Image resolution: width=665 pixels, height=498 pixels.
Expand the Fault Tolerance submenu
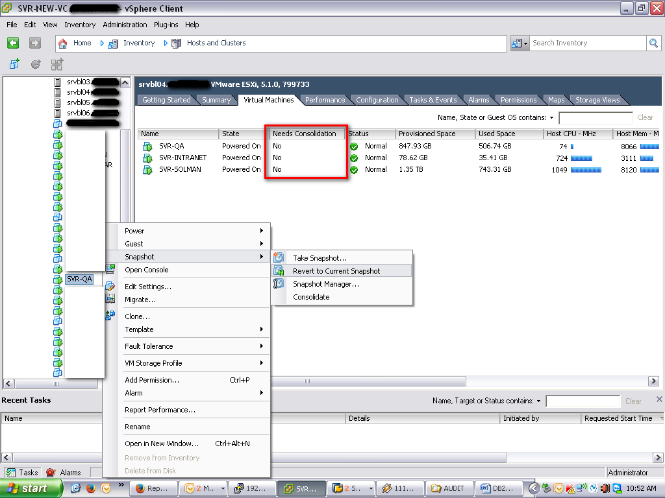[x=261, y=346]
